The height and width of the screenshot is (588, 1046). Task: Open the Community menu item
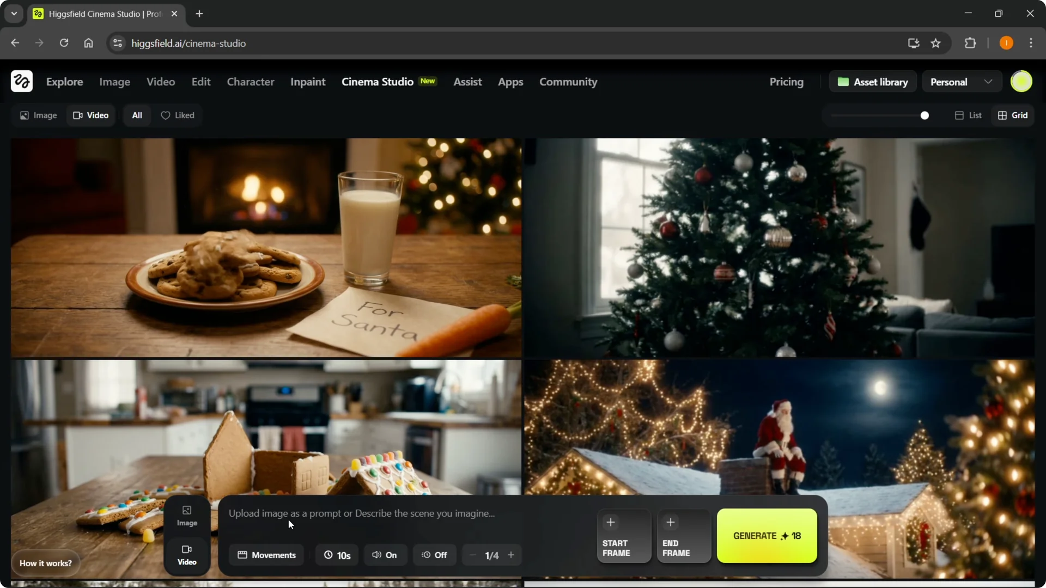coord(568,82)
